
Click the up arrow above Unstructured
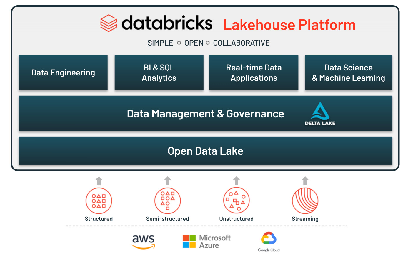[237, 181]
